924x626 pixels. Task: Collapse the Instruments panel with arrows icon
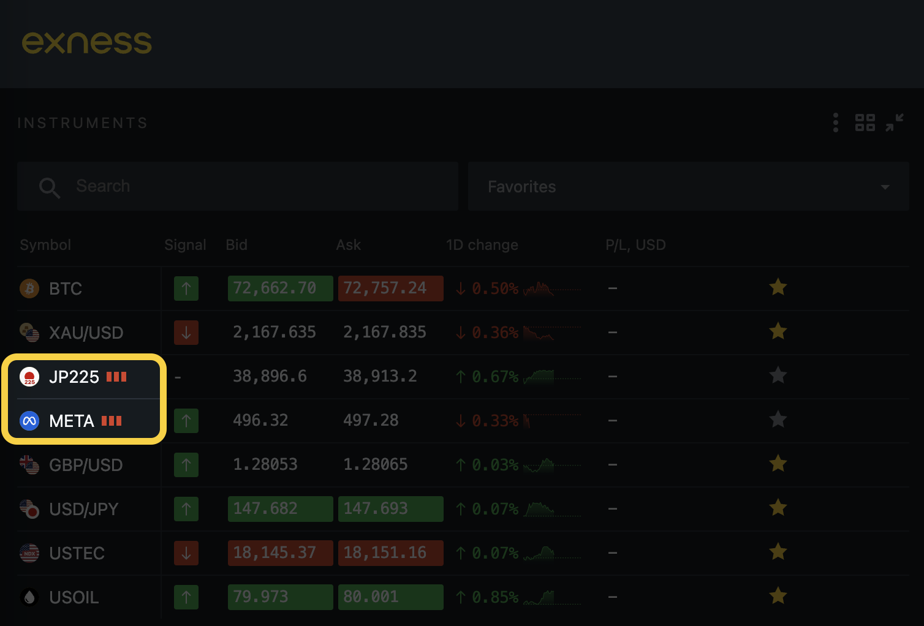click(895, 123)
